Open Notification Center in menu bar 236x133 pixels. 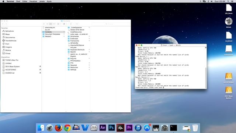coord(232,1)
